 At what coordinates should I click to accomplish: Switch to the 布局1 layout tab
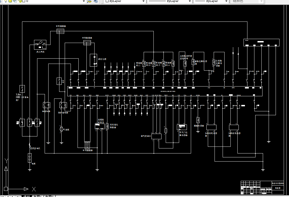38,196
